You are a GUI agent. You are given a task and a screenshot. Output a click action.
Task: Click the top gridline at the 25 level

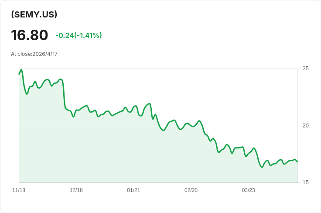[x=174, y=69]
